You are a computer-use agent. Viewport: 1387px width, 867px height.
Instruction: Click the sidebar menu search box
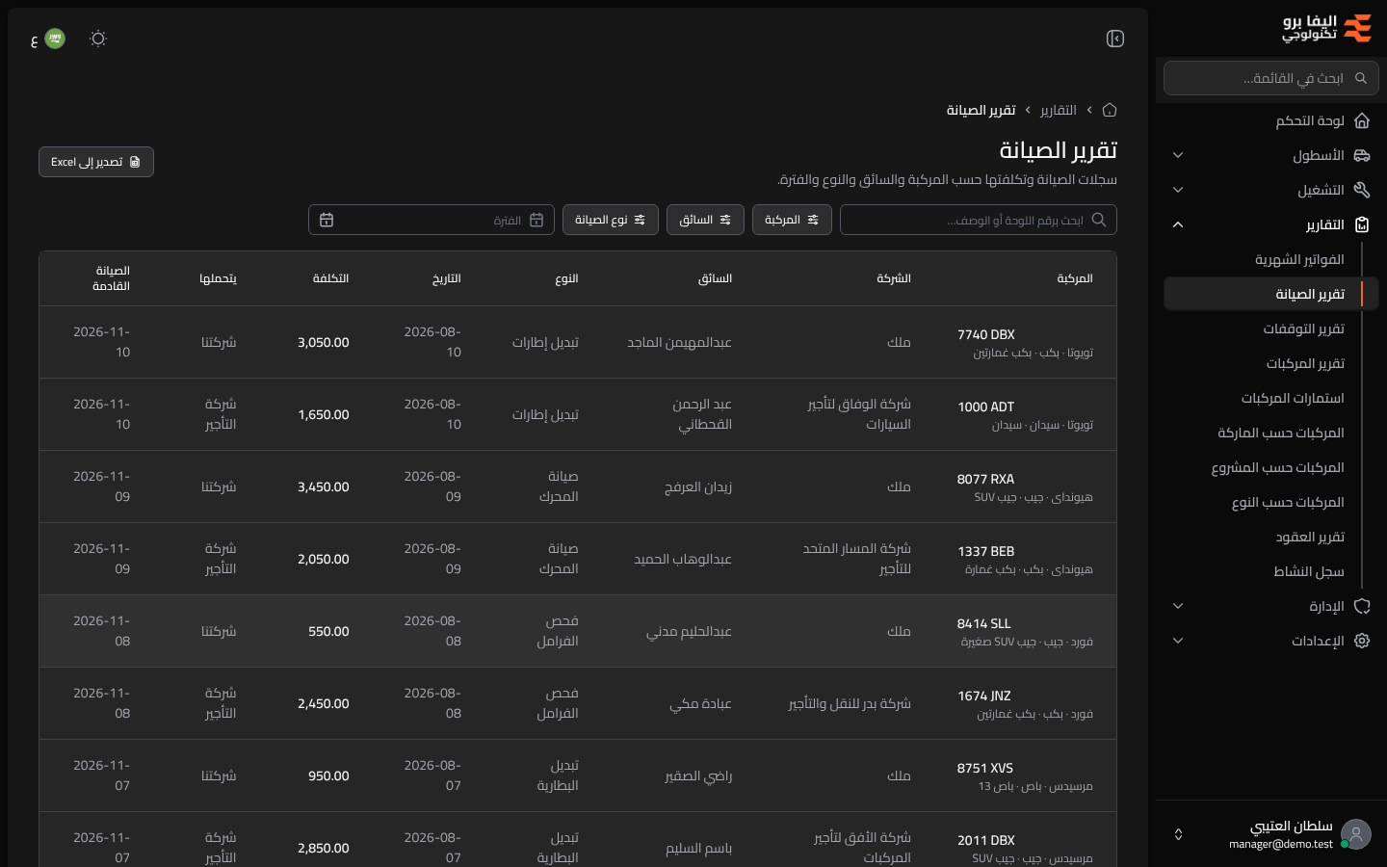[1271, 78]
